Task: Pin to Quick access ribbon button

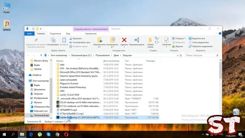Action: [36, 43]
